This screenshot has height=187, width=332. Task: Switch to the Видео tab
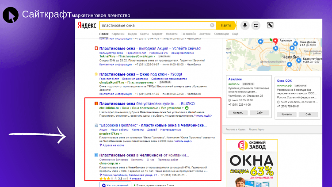coord(132,34)
